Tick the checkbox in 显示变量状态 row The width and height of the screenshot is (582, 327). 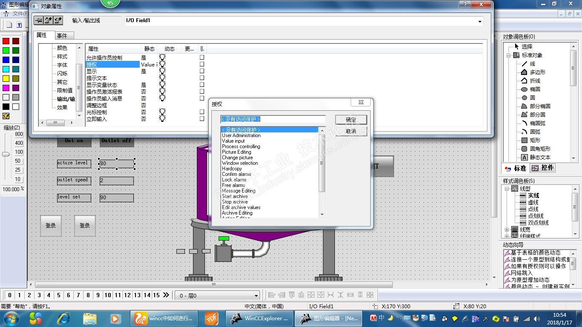(202, 85)
